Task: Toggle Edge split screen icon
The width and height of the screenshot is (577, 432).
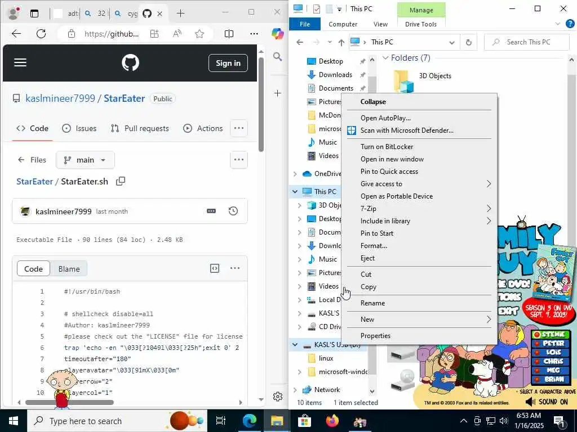Action: point(229,34)
